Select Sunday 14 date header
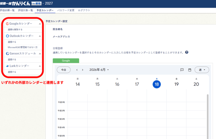 pos(77,82)
